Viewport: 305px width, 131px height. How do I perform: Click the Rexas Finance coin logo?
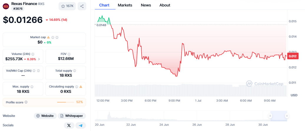pyautogui.click(x=6, y=6)
